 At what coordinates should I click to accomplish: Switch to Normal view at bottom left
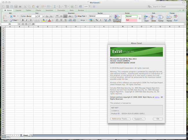click(x=4, y=137)
